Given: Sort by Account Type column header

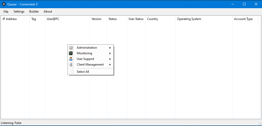Looking at the screenshot, I should [x=245, y=19].
